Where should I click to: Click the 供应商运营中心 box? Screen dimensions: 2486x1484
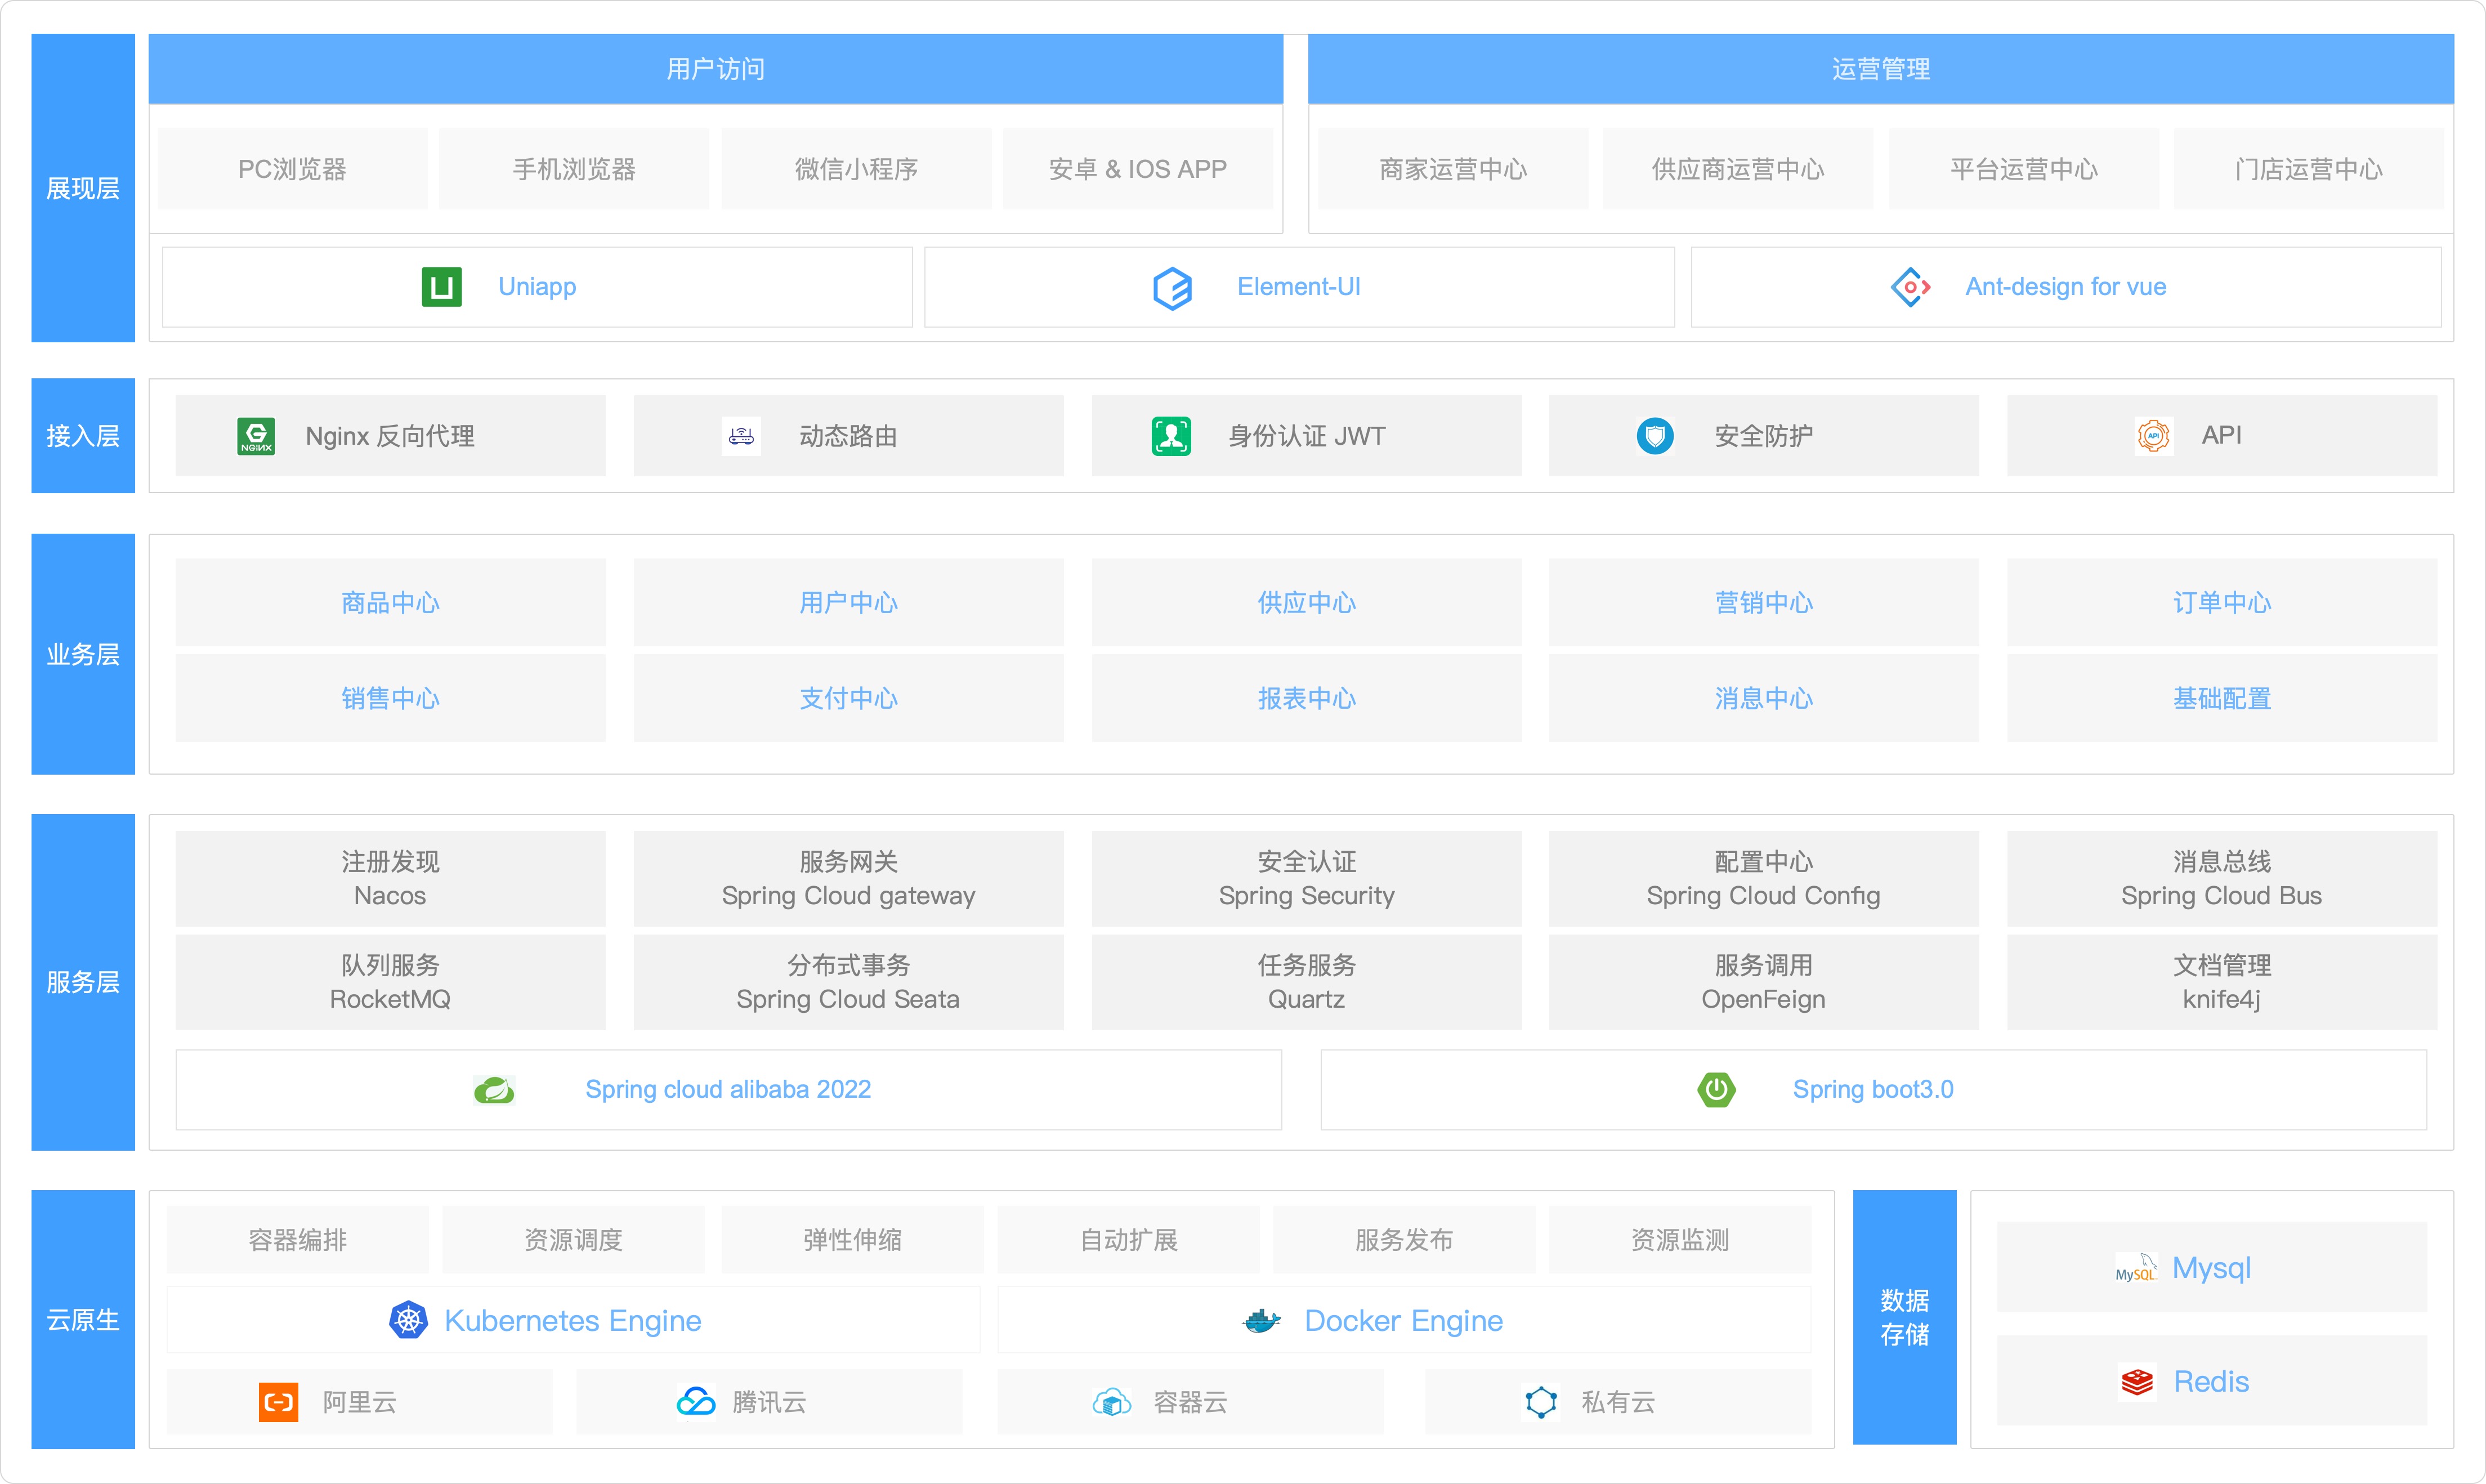pyautogui.click(x=1738, y=169)
